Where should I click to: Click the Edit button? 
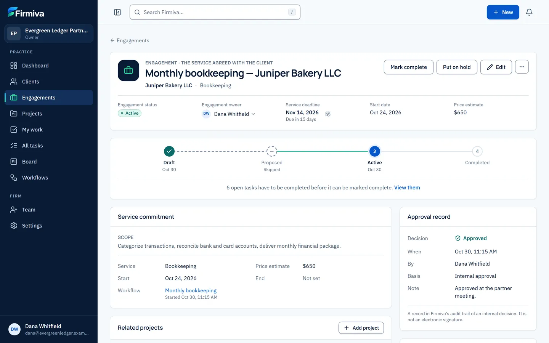tap(496, 67)
